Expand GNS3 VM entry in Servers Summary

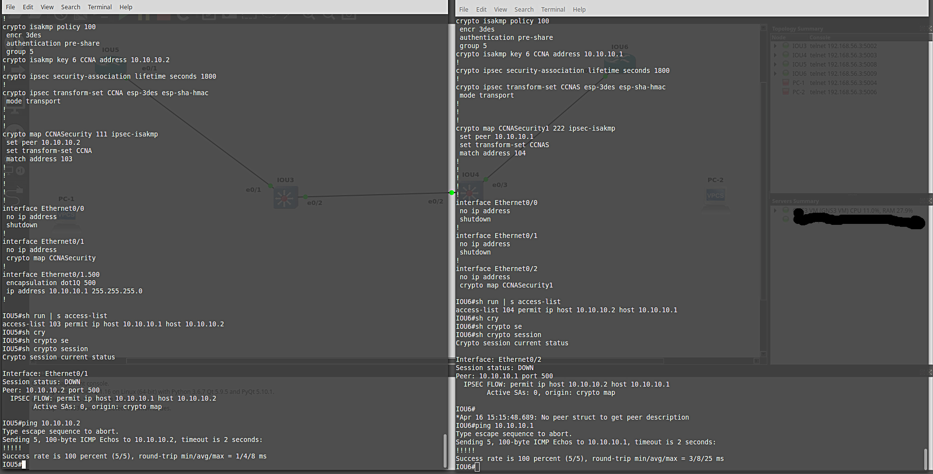775,210
